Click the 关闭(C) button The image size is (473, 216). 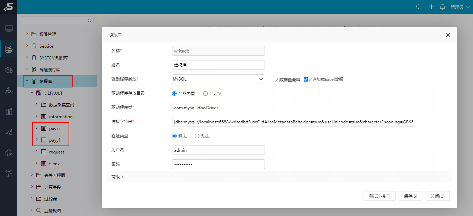tap(438, 196)
